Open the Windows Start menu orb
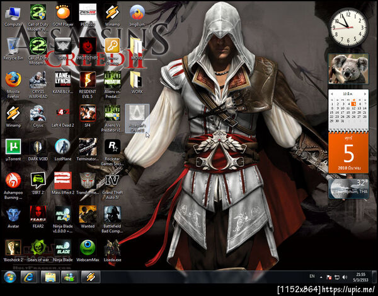 (9, 277)
